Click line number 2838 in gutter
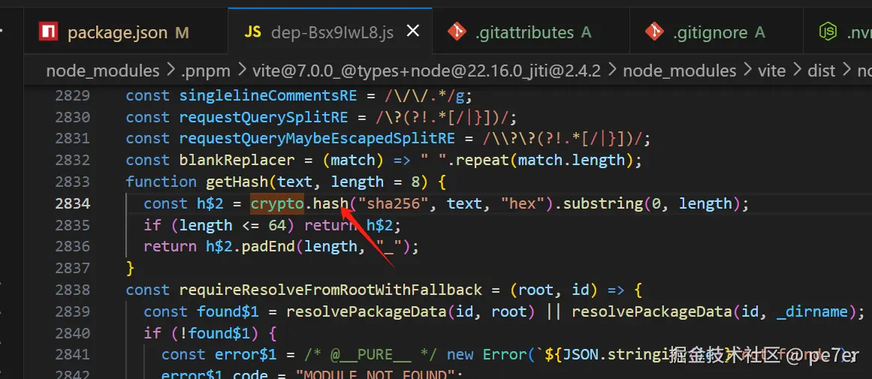Image resolution: width=872 pixels, height=379 pixels. pos(72,290)
